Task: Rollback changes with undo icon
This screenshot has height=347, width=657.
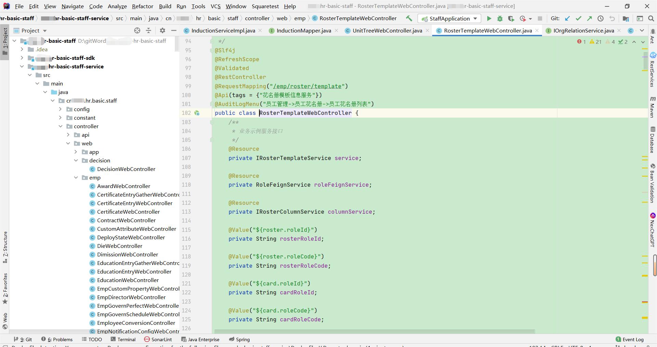Action: 612,18
